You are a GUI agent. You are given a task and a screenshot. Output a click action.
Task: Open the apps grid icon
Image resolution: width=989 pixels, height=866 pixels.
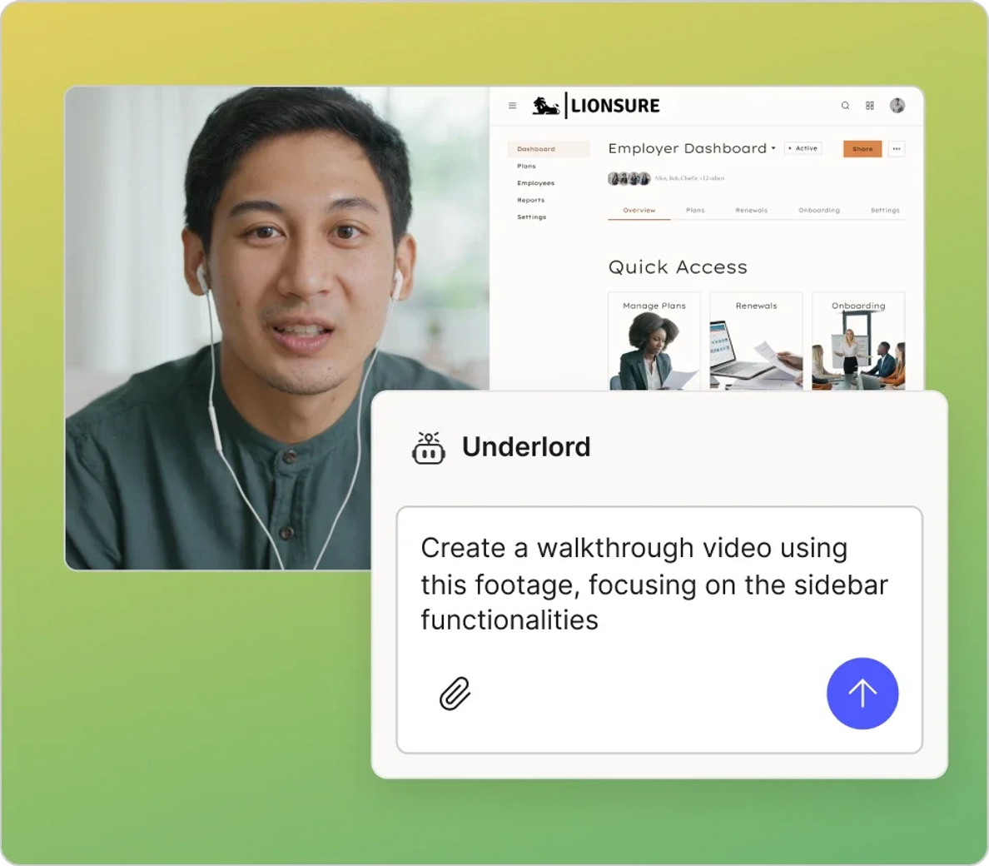870,105
